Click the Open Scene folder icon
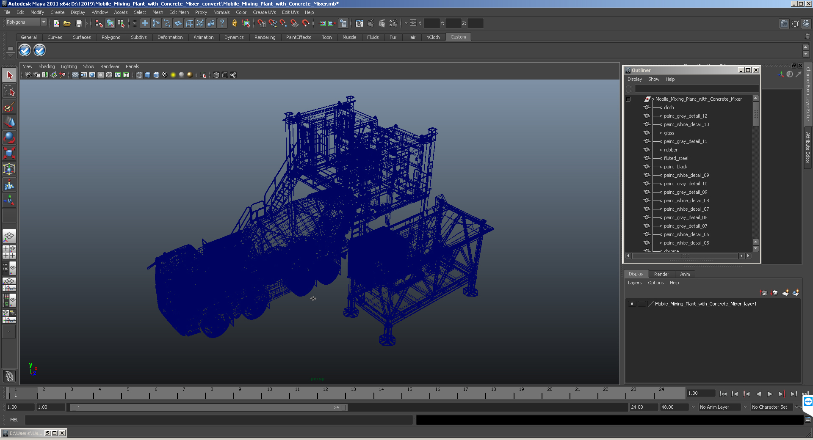This screenshot has width=813, height=440. pos(67,24)
